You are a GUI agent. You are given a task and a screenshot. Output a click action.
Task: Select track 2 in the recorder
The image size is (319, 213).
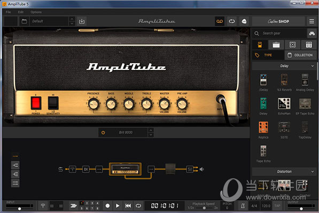pyautogui.click(x=87, y=203)
